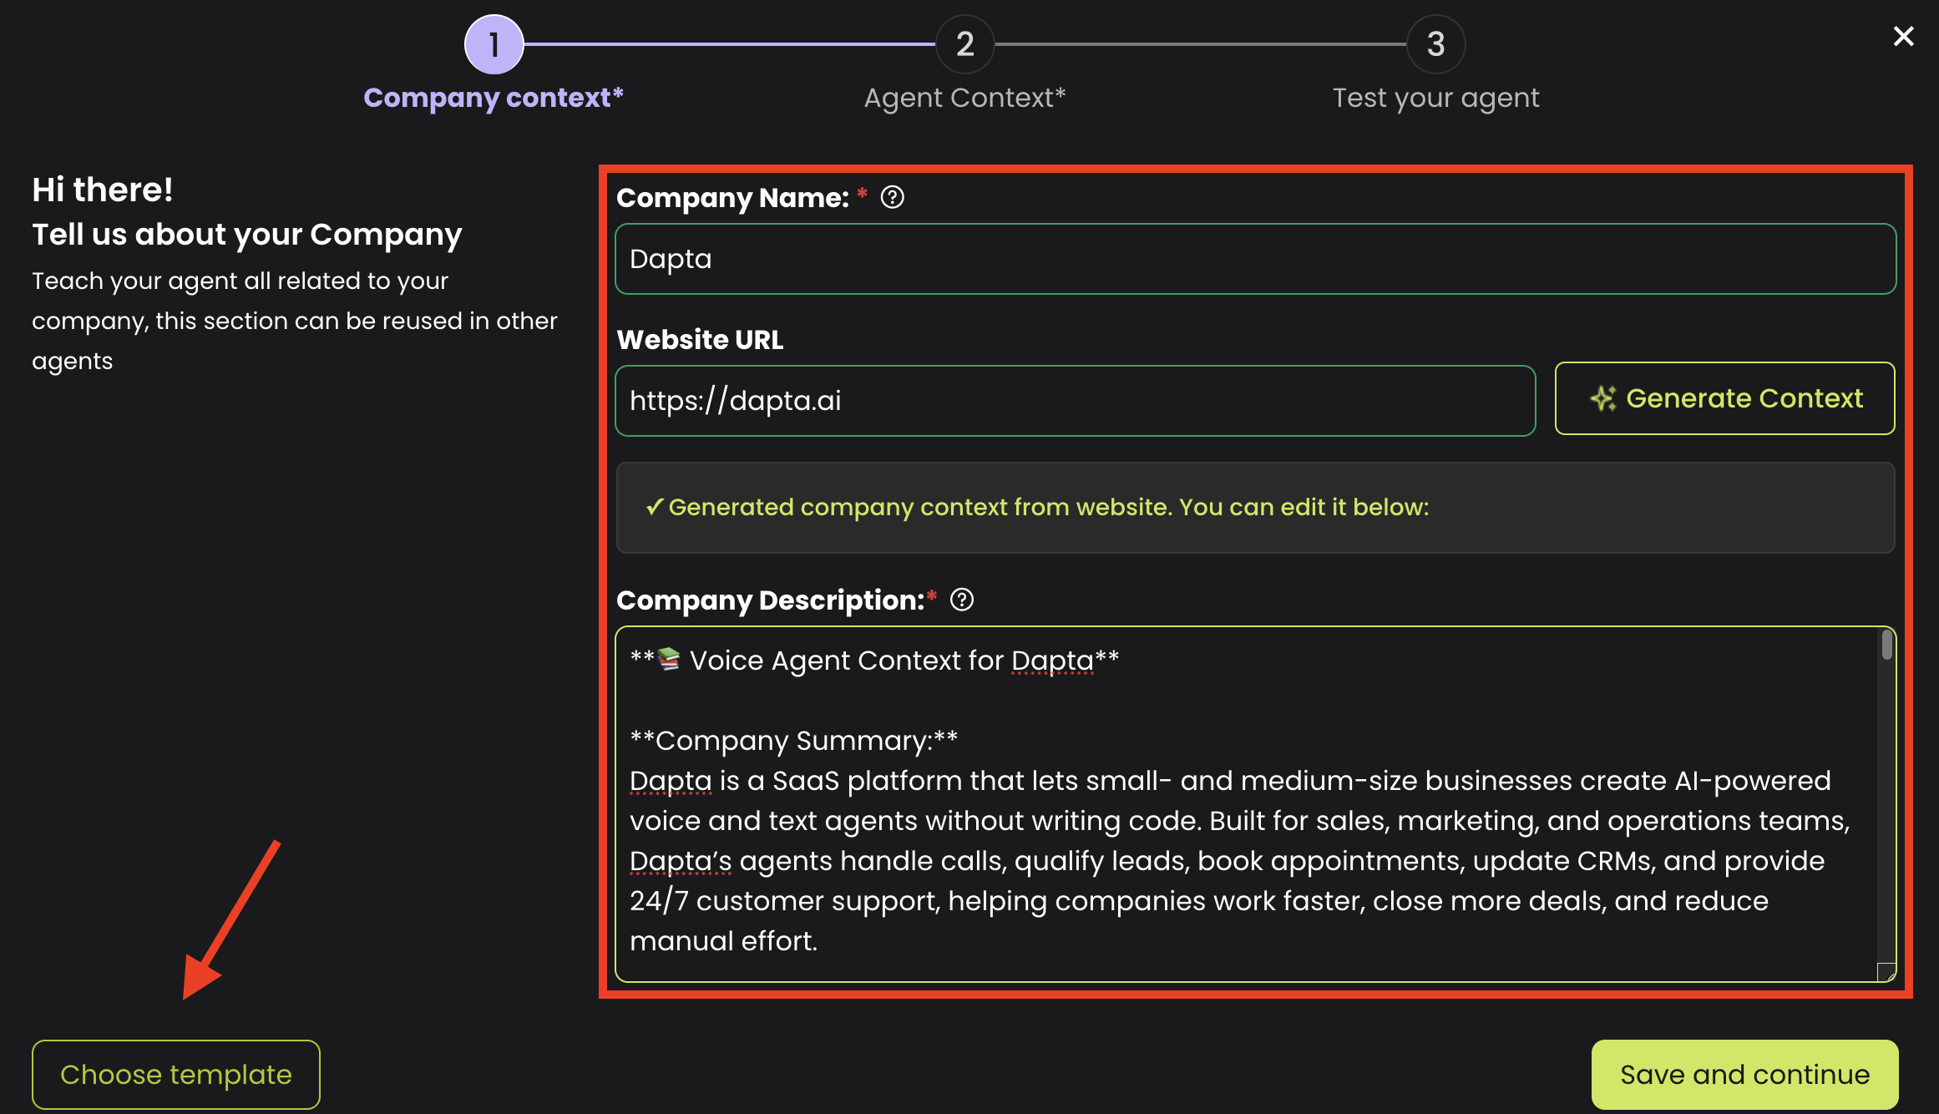Grab the description box scrollbar thumb

[x=1886, y=646]
